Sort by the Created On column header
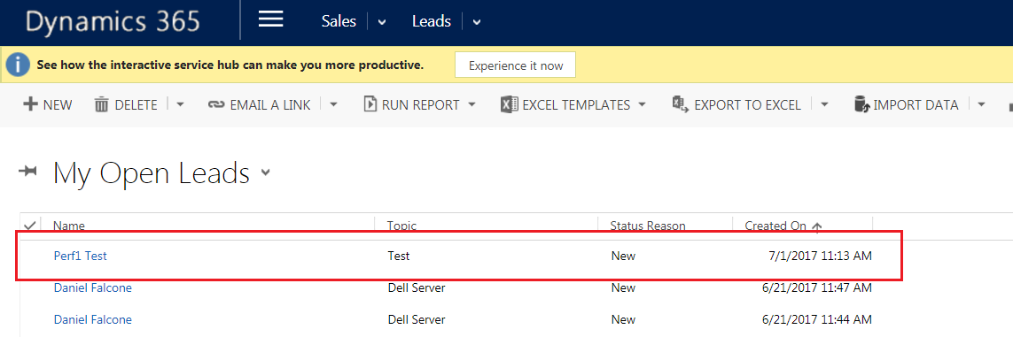This screenshot has height=337, width=1013. click(775, 226)
